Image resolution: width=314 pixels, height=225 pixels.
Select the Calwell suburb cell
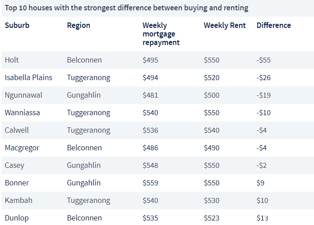click(17, 130)
